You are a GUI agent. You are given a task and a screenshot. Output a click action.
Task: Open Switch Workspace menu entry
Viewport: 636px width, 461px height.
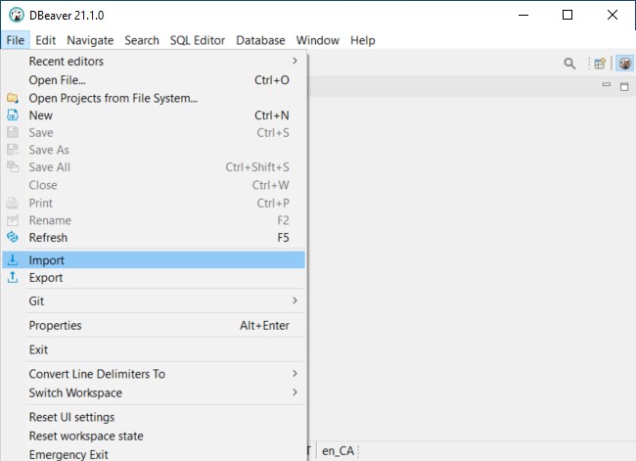click(x=154, y=392)
